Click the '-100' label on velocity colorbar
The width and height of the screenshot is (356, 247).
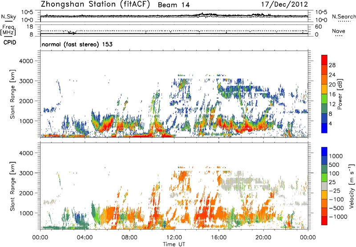click(x=336, y=199)
